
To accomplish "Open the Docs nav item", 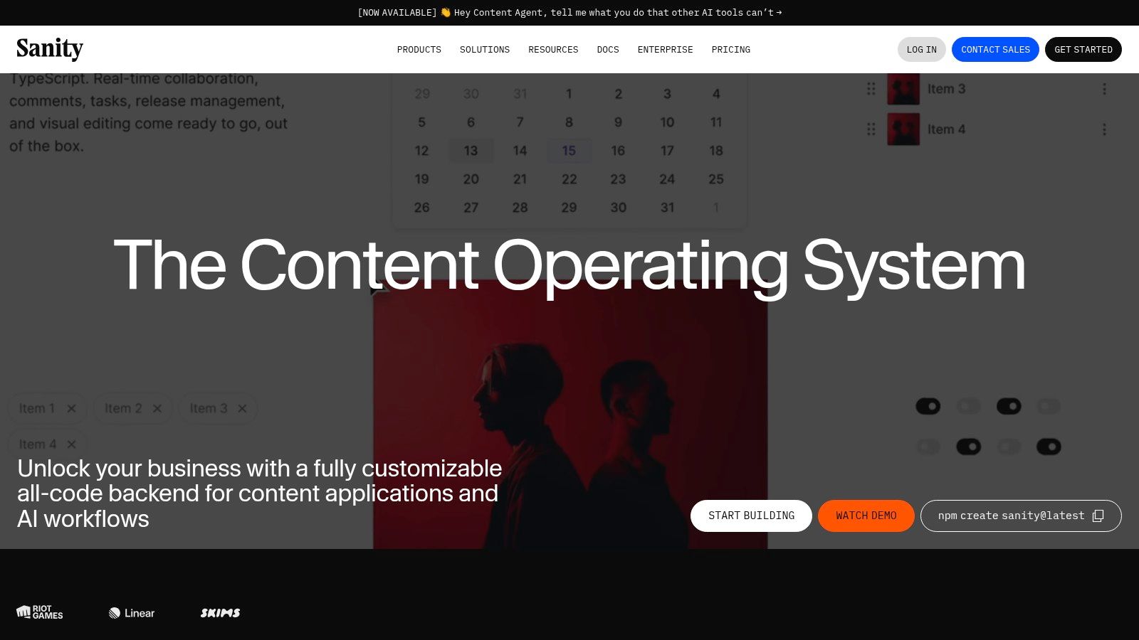I will pos(607,50).
